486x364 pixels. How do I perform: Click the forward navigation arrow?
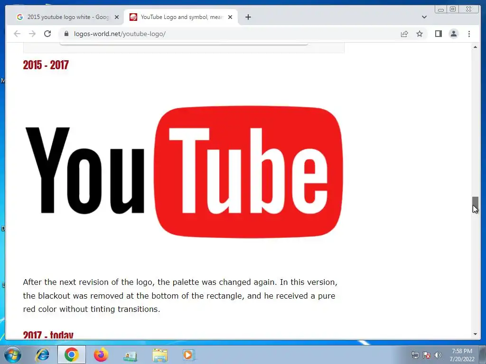click(32, 34)
